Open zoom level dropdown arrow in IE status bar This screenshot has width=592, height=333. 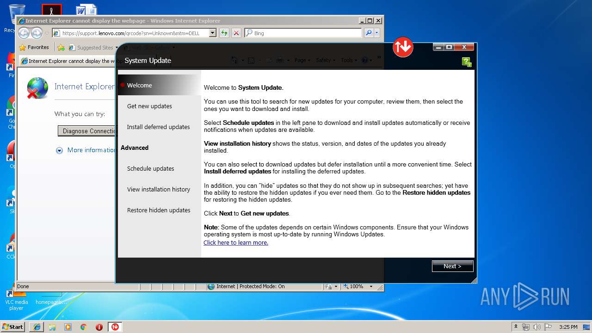[370, 286]
